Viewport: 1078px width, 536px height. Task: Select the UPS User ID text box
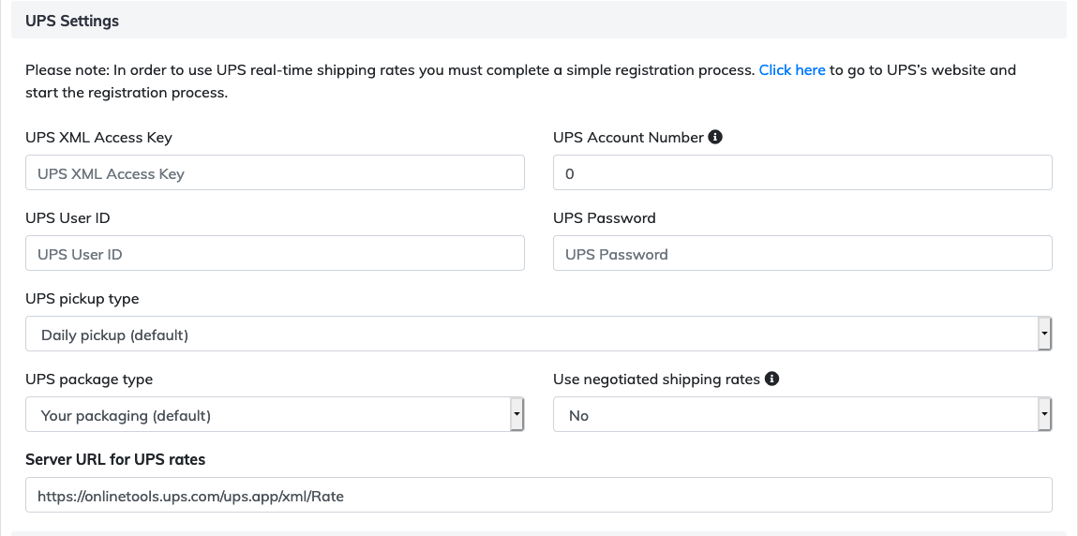(275, 254)
